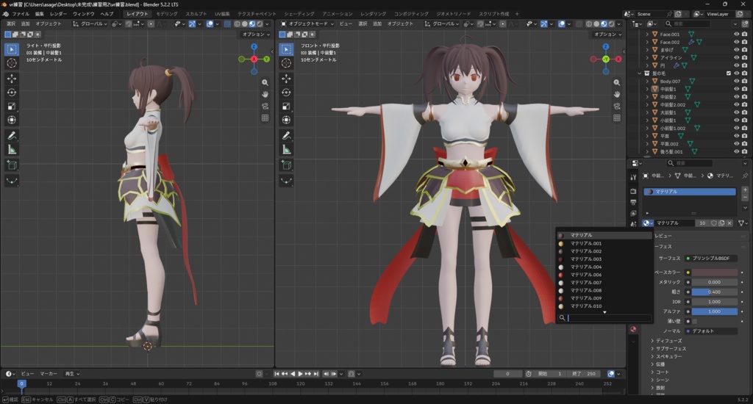Disable rendering of 中前髪2 via camera icon

(744, 97)
